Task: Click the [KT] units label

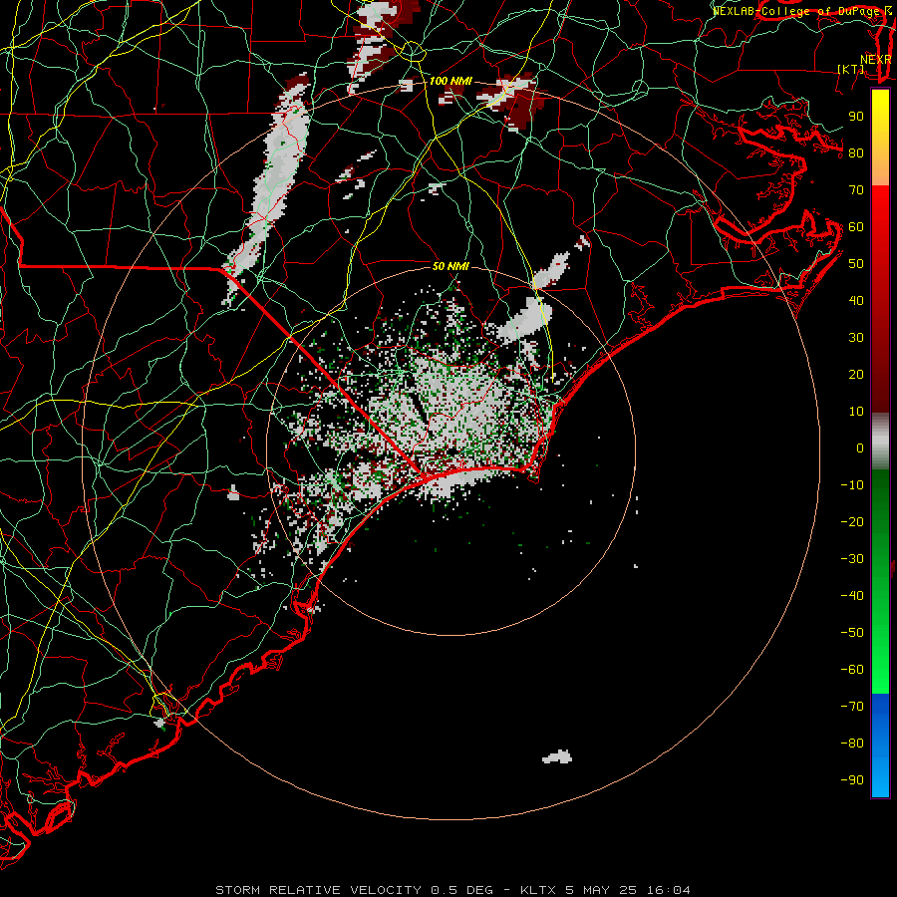Action: (x=851, y=69)
